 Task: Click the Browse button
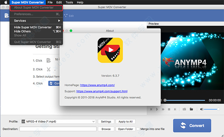click(x=106, y=129)
